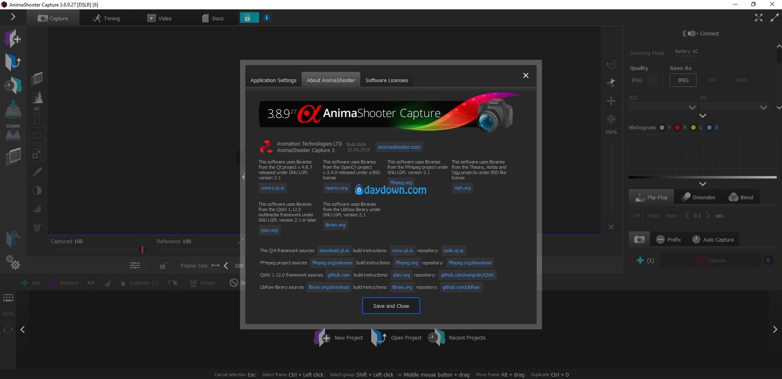Open the animashooter.com link
This screenshot has height=379, width=782.
[399, 147]
